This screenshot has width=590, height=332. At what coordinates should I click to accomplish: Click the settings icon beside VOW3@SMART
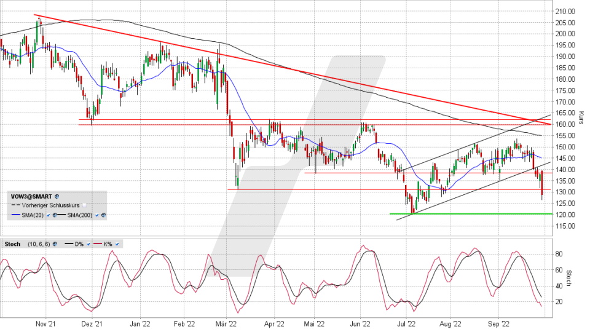click(57, 197)
